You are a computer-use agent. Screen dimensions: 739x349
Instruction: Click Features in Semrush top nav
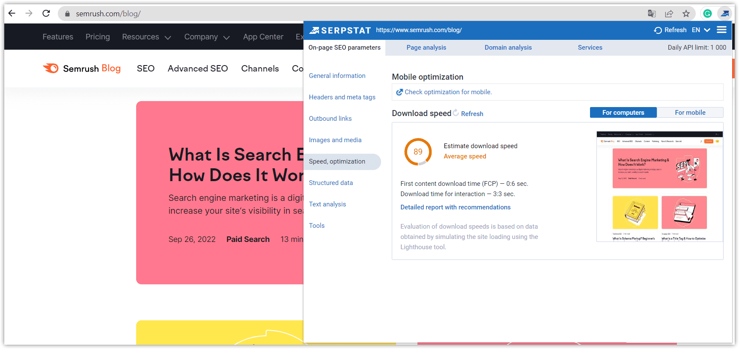tap(58, 37)
